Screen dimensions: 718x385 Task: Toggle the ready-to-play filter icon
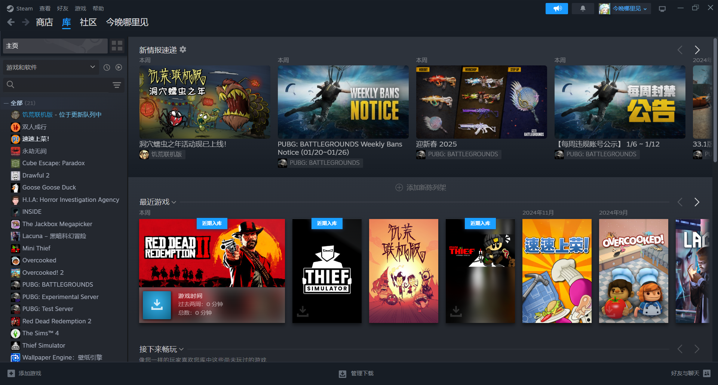pos(119,67)
